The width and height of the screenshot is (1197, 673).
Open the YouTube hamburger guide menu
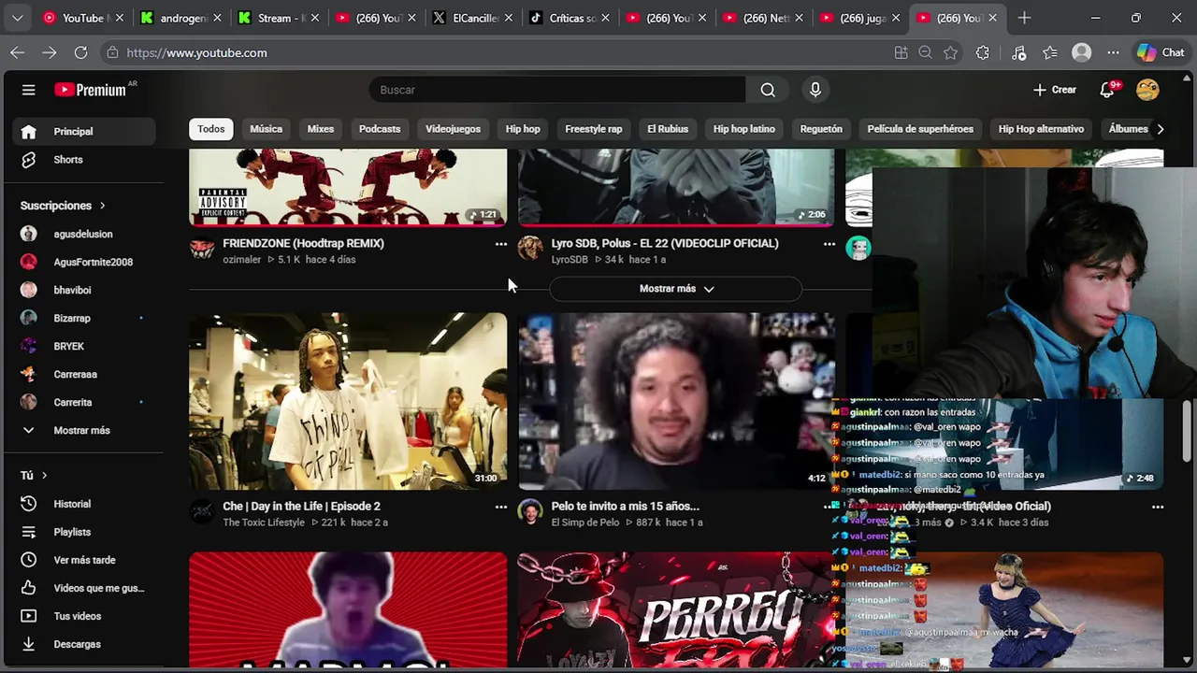click(x=28, y=90)
